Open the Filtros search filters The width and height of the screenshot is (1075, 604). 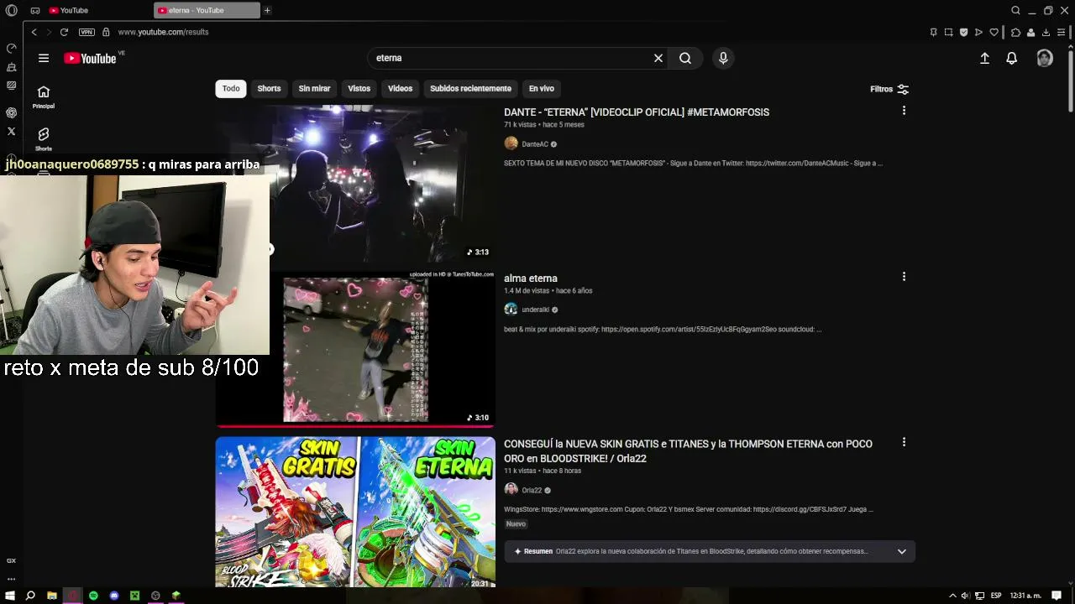pyautogui.click(x=889, y=89)
